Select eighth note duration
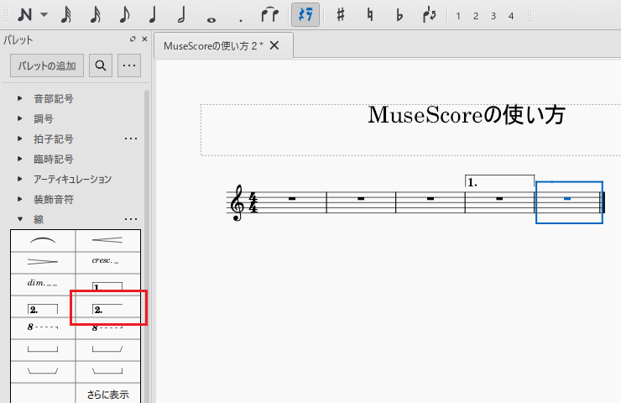This screenshot has height=403, width=621. click(124, 15)
